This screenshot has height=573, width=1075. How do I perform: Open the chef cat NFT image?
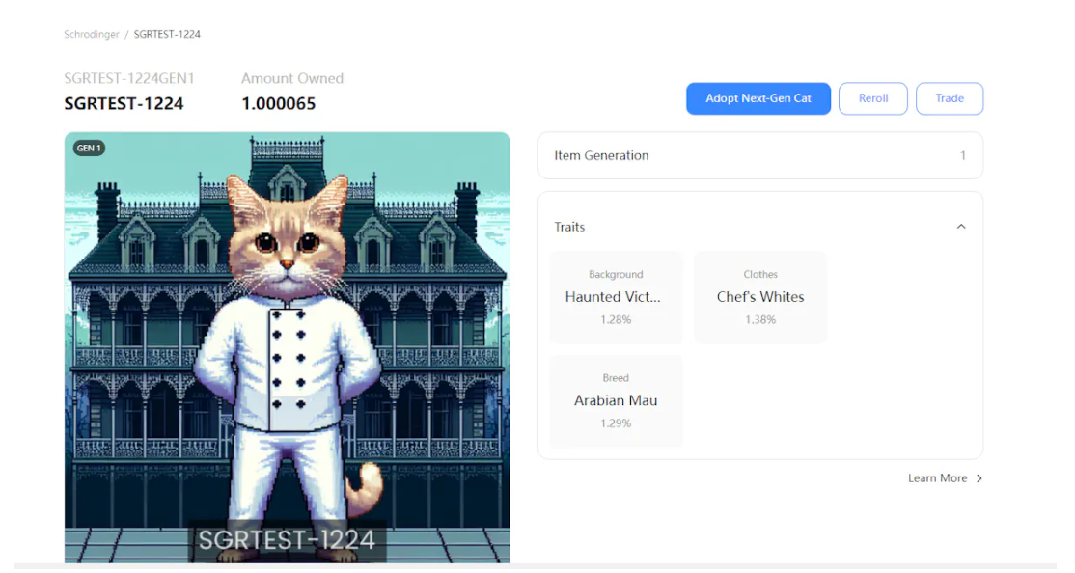click(288, 347)
